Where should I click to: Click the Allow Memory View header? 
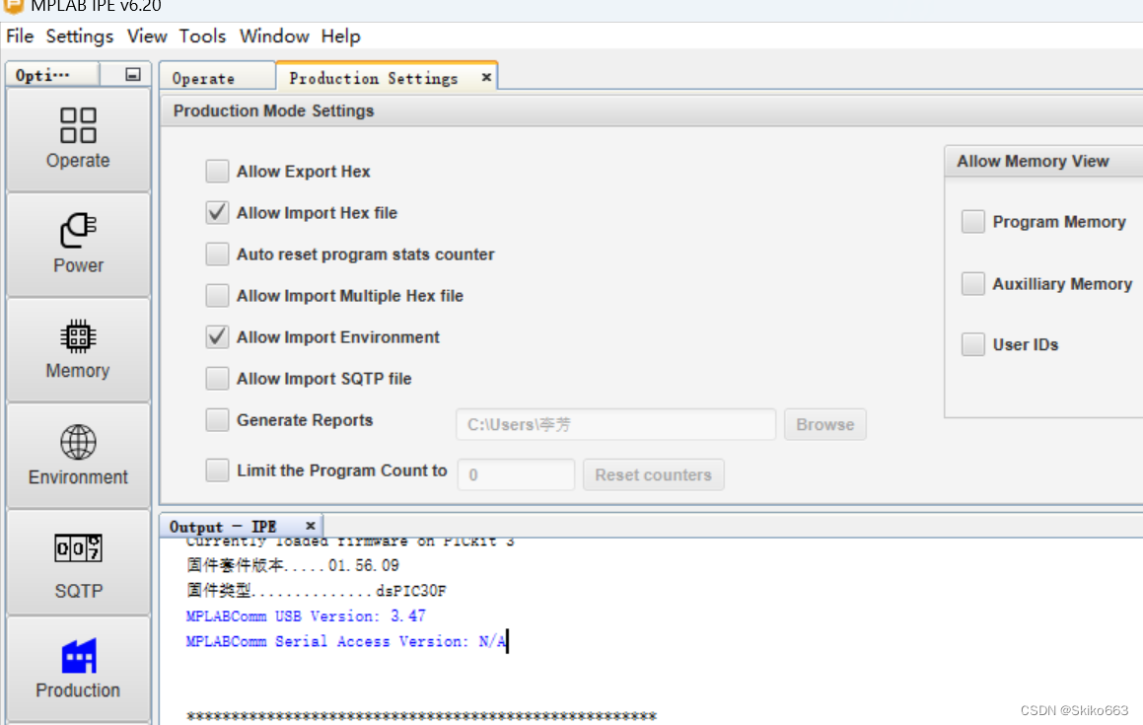(1033, 161)
